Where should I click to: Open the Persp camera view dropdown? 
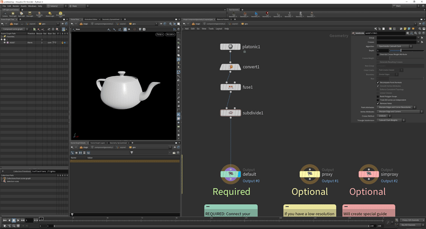click(159, 34)
